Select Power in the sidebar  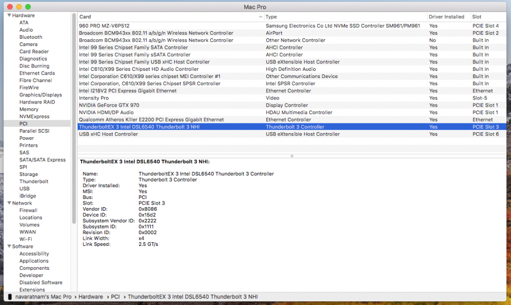pyautogui.click(x=27, y=138)
